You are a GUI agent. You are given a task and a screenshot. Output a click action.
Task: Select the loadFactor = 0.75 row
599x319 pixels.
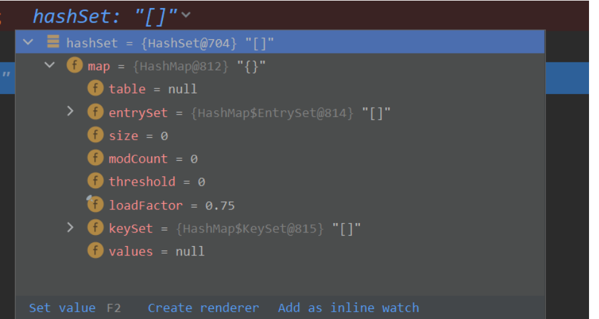(x=172, y=205)
